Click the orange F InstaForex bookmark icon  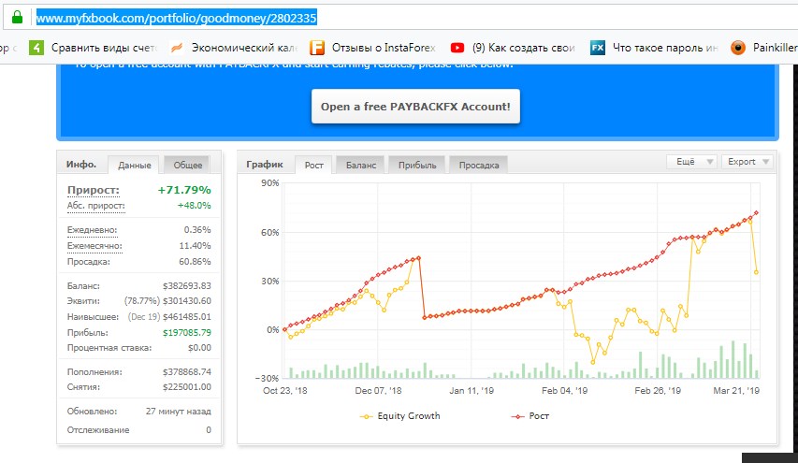(317, 48)
